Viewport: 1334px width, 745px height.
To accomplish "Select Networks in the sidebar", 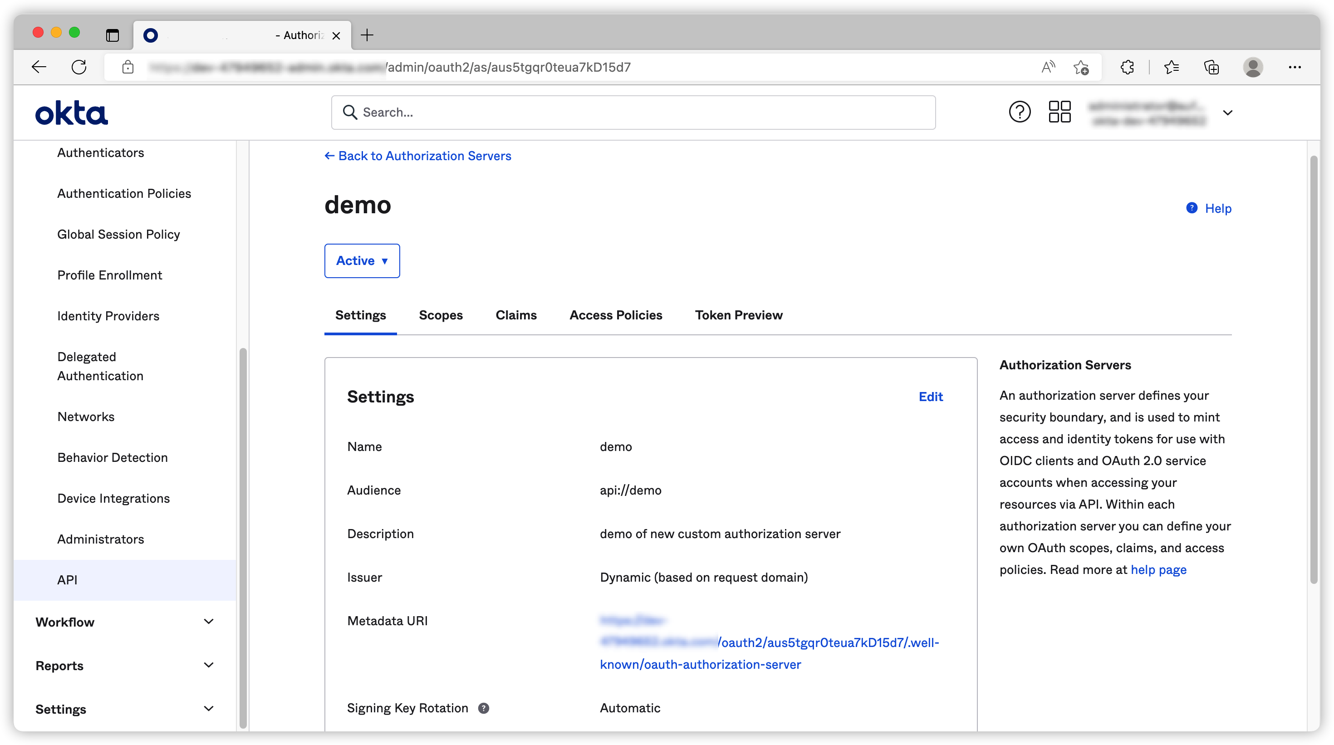I will pos(86,417).
